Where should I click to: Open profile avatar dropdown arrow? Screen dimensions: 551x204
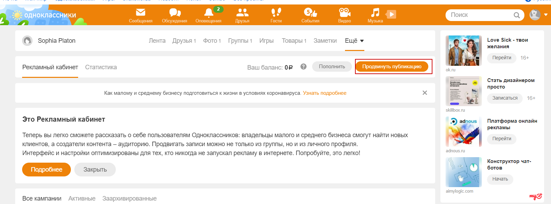tap(546, 15)
